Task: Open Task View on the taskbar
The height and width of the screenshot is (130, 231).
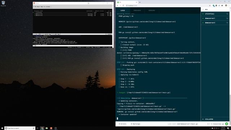Action: point(38,128)
